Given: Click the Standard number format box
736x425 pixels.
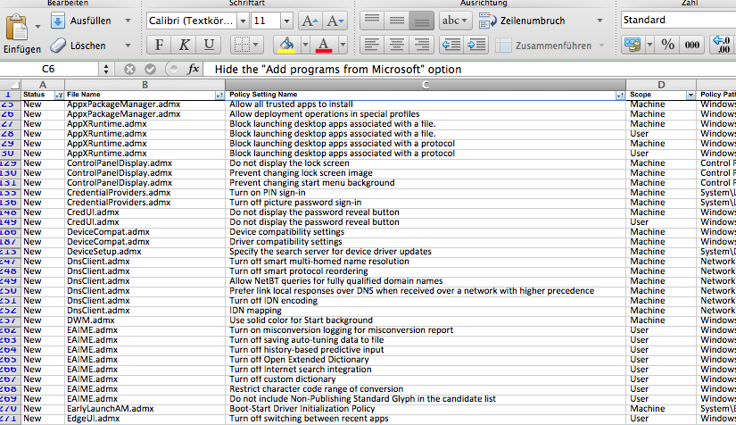Looking at the screenshot, I should (678, 21).
